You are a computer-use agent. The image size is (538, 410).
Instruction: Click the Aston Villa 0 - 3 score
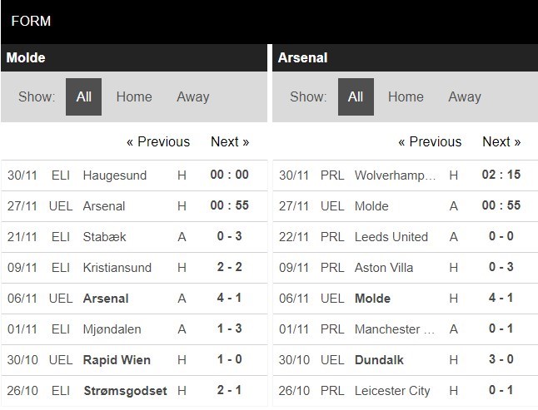[x=501, y=267]
